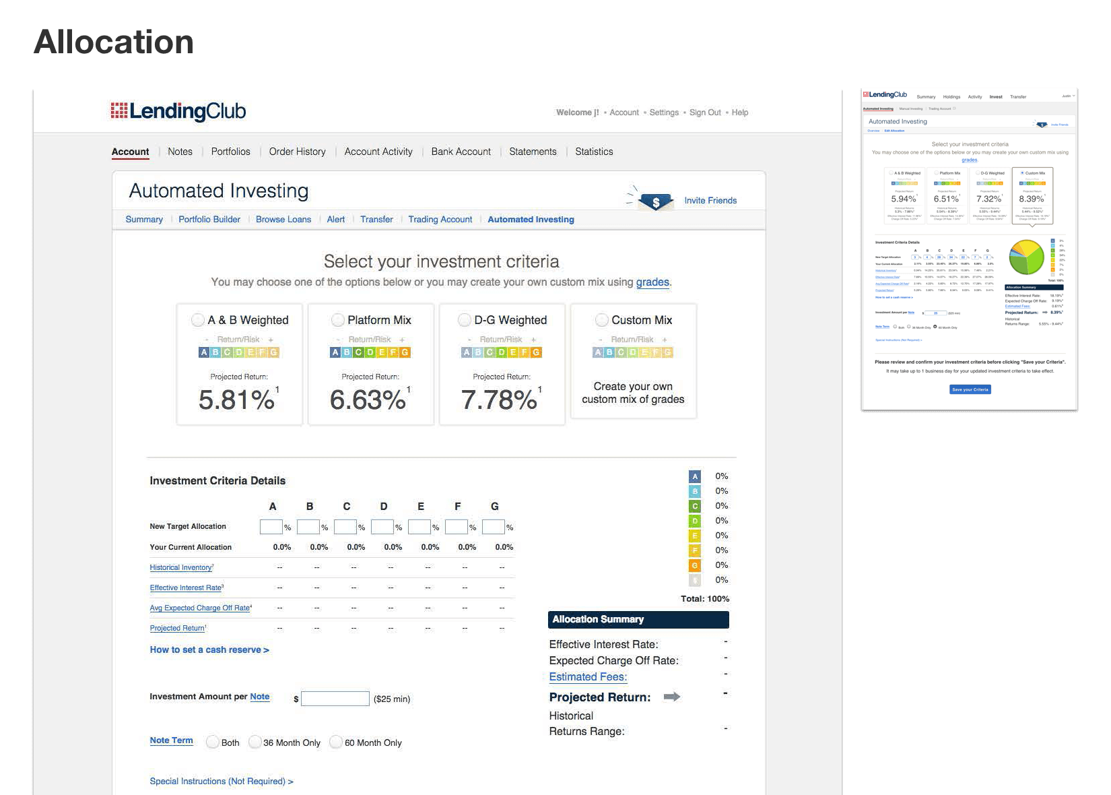Open the Transfer sub-tab
The height and width of the screenshot is (795, 1111).
click(376, 220)
